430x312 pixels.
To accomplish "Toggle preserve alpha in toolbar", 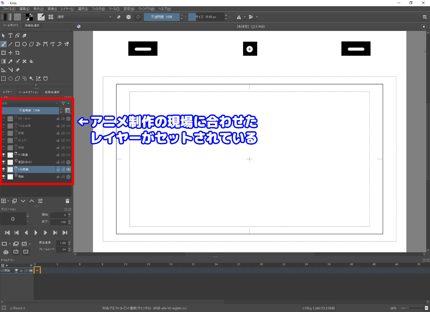I will tap(129, 17).
